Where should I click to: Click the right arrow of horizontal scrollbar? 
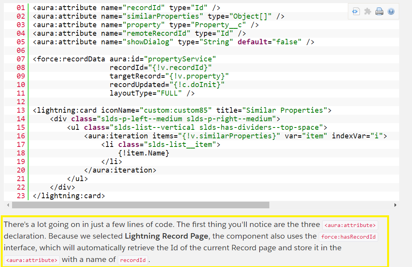pyautogui.click(x=395, y=205)
